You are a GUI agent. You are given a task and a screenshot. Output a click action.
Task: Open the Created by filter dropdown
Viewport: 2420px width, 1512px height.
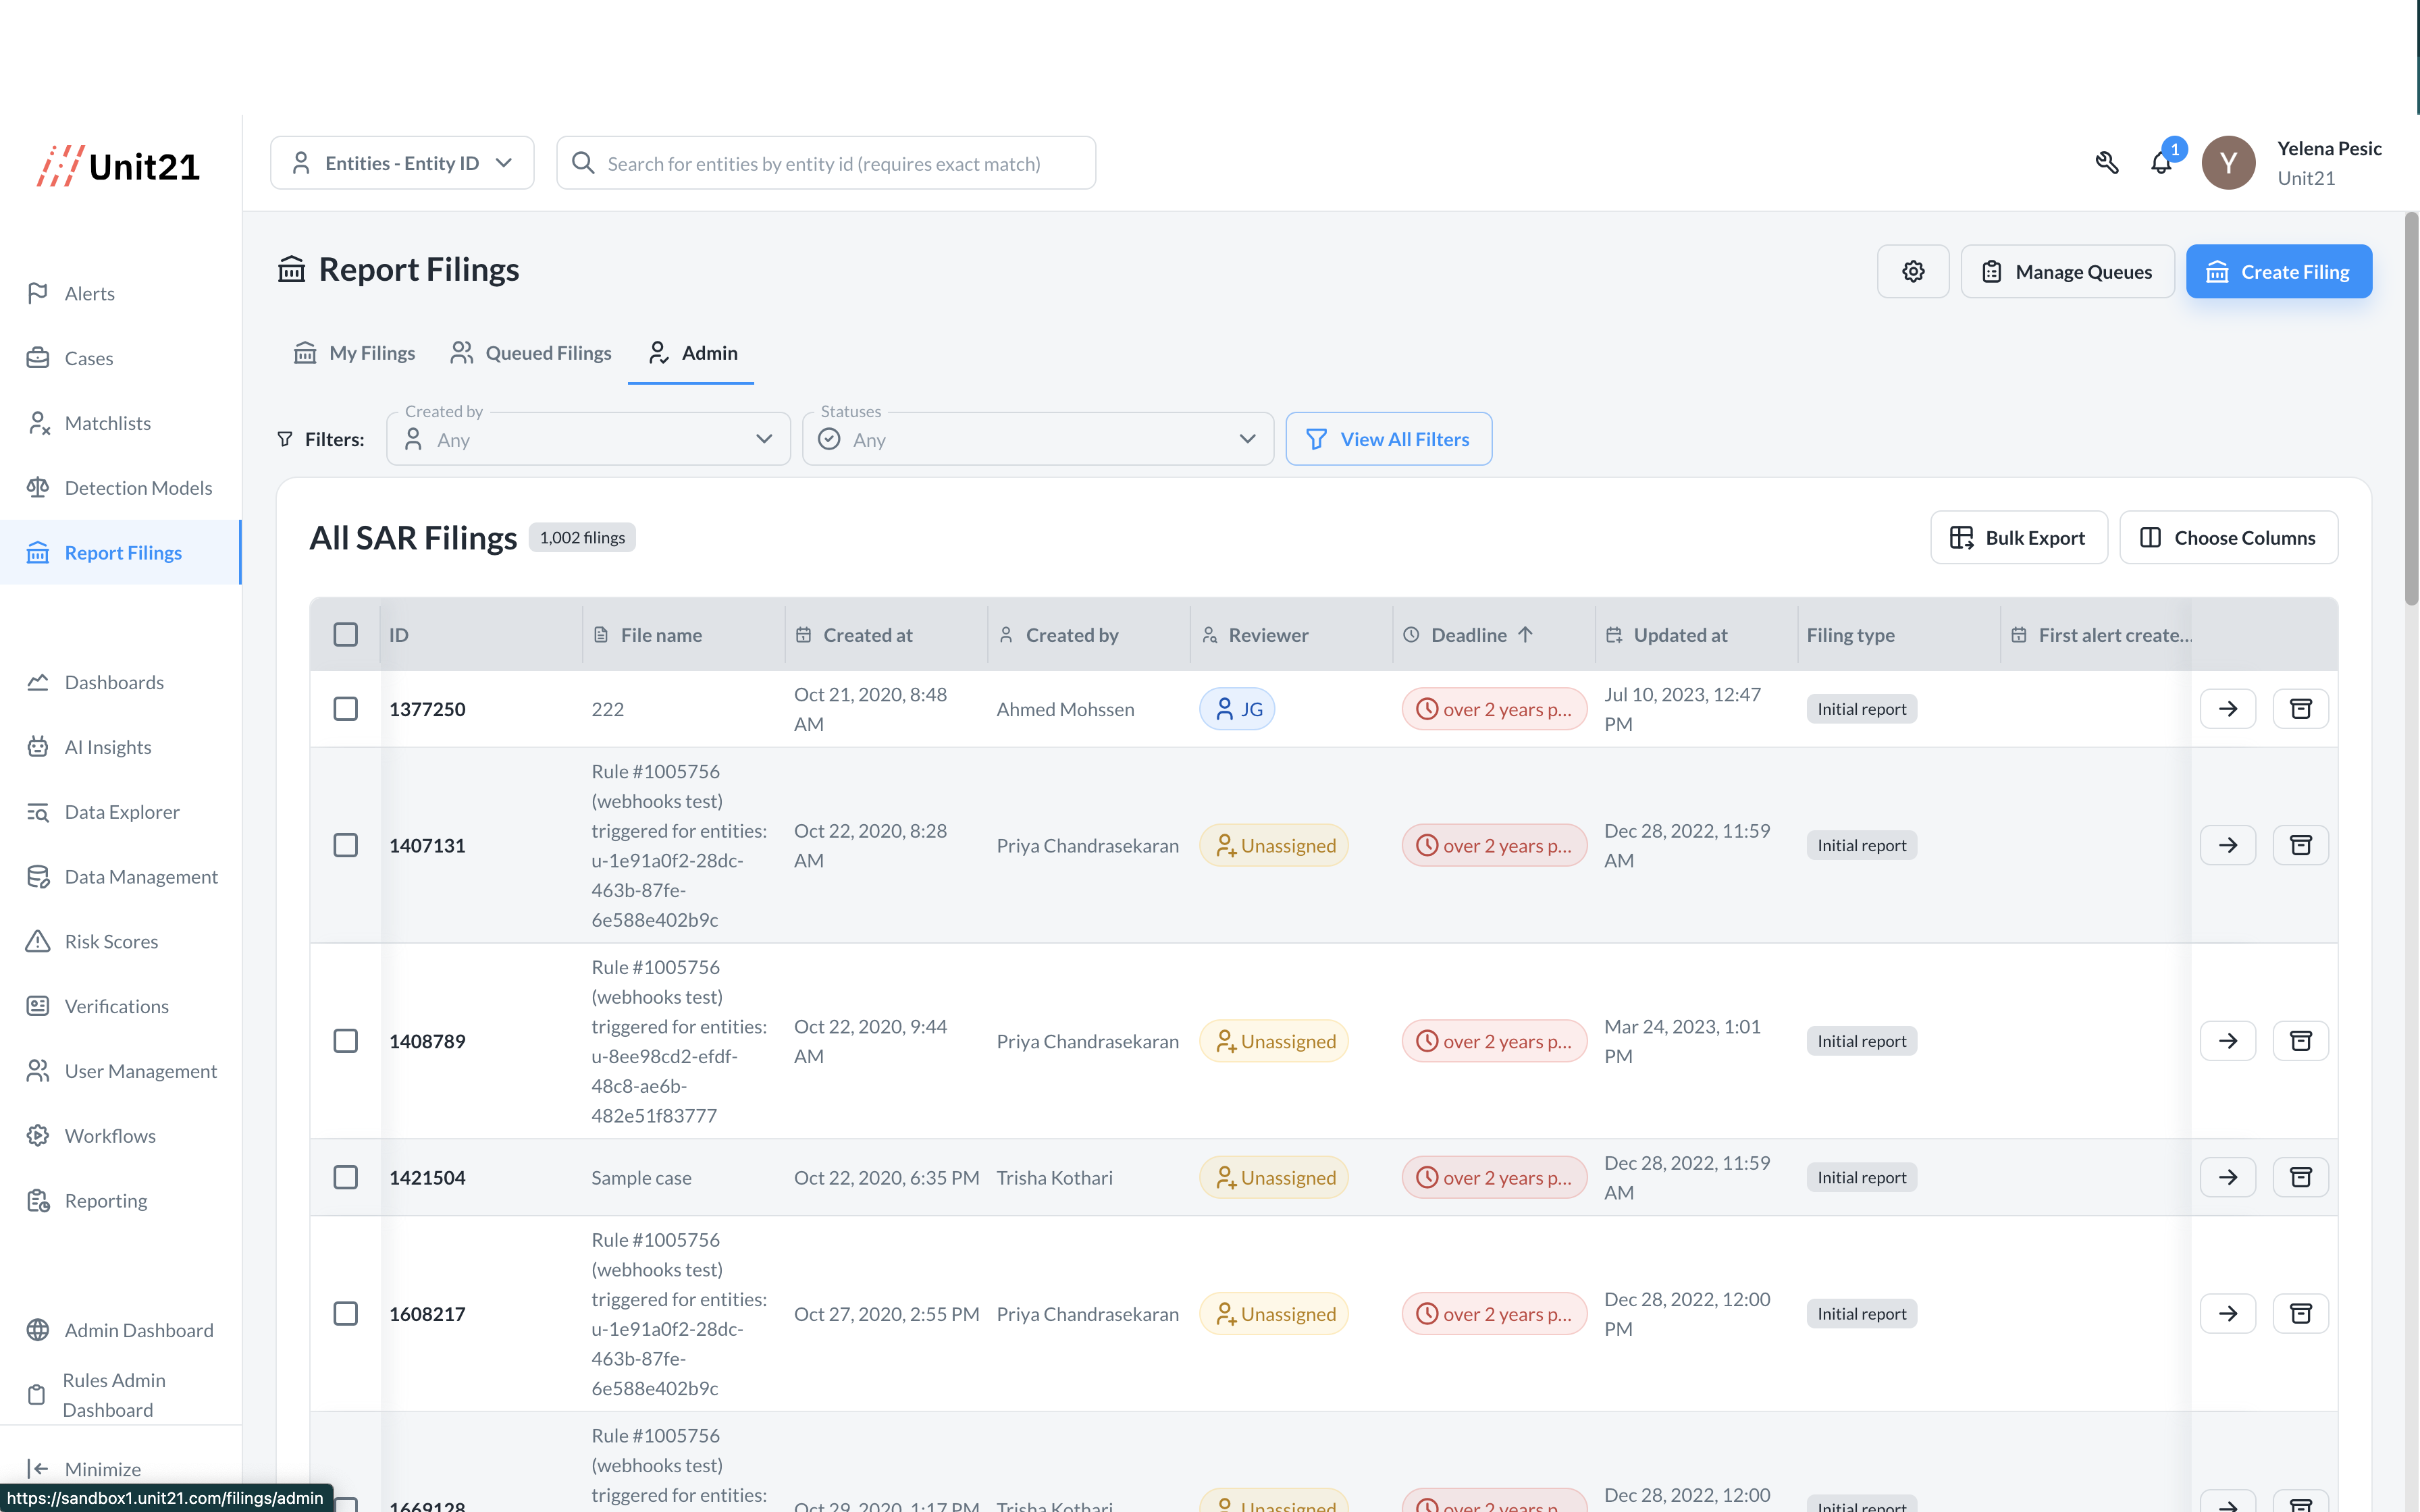(x=588, y=440)
